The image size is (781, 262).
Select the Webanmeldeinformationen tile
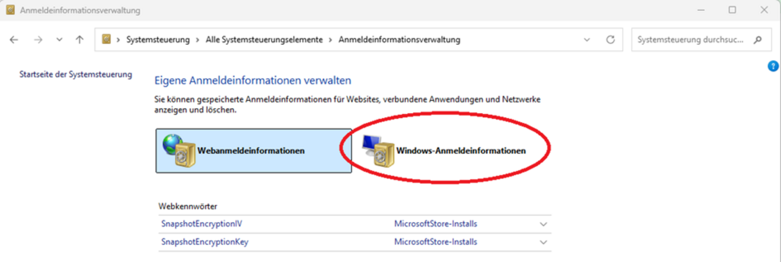(254, 150)
